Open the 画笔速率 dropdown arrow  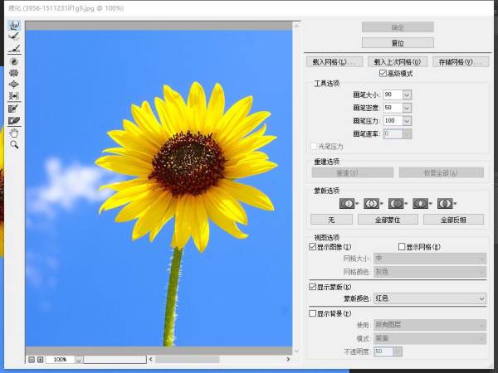coord(407,133)
